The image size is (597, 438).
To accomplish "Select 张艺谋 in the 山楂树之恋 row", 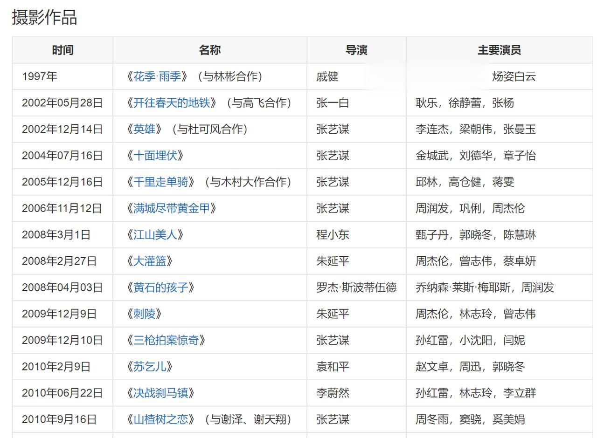I will tap(333, 419).
